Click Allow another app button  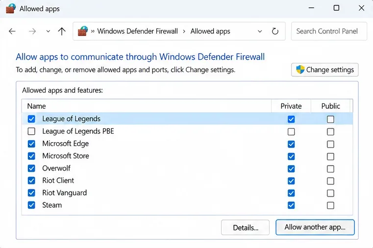(x=315, y=227)
